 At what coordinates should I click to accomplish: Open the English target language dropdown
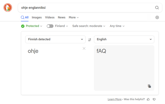pyautogui.click(x=124, y=39)
